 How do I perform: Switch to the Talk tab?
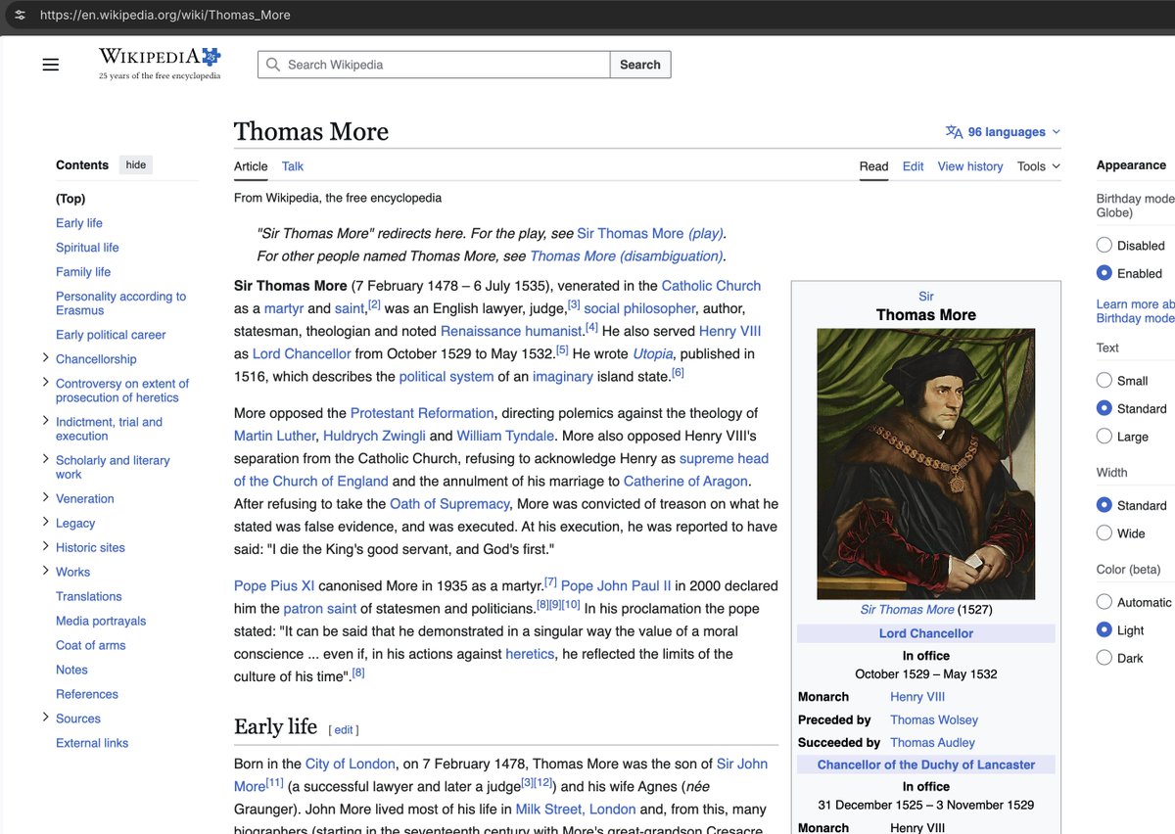point(293,166)
